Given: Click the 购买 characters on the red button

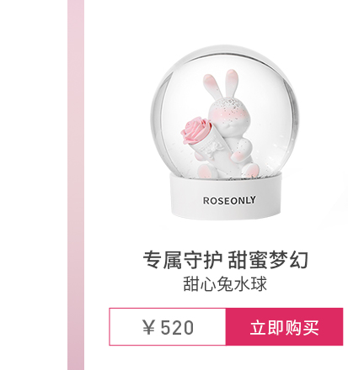Looking at the screenshot, I should point(302,327).
